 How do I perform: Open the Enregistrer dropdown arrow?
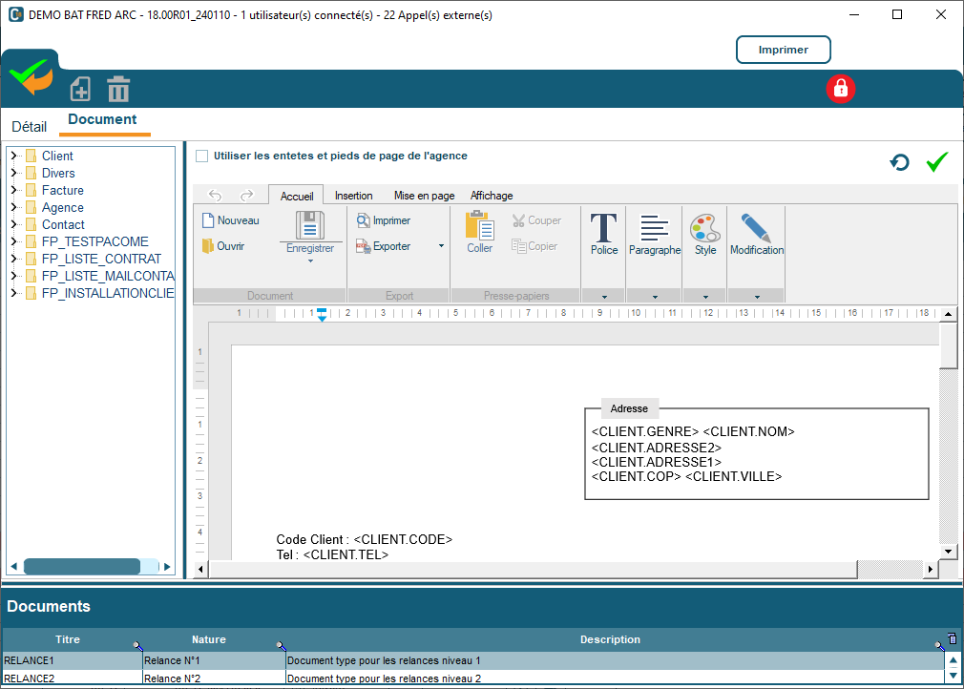(x=310, y=261)
